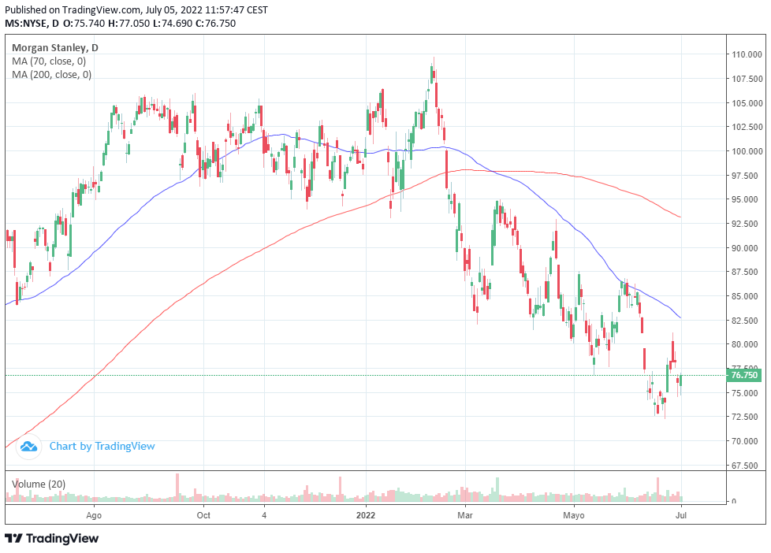This screenshot has height=553, width=771.
Task: Click the 'Oct' date axis label
Action: point(203,516)
